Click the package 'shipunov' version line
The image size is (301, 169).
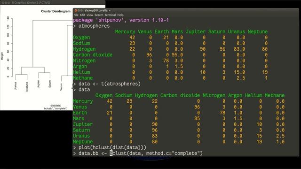click(x=121, y=20)
